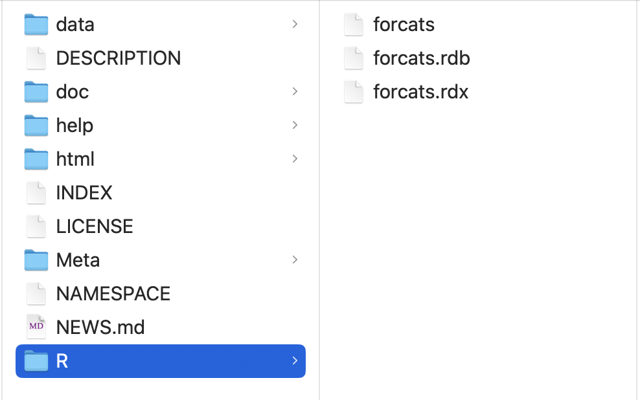
Task: Click the help folder icon
Action: tap(36, 126)
